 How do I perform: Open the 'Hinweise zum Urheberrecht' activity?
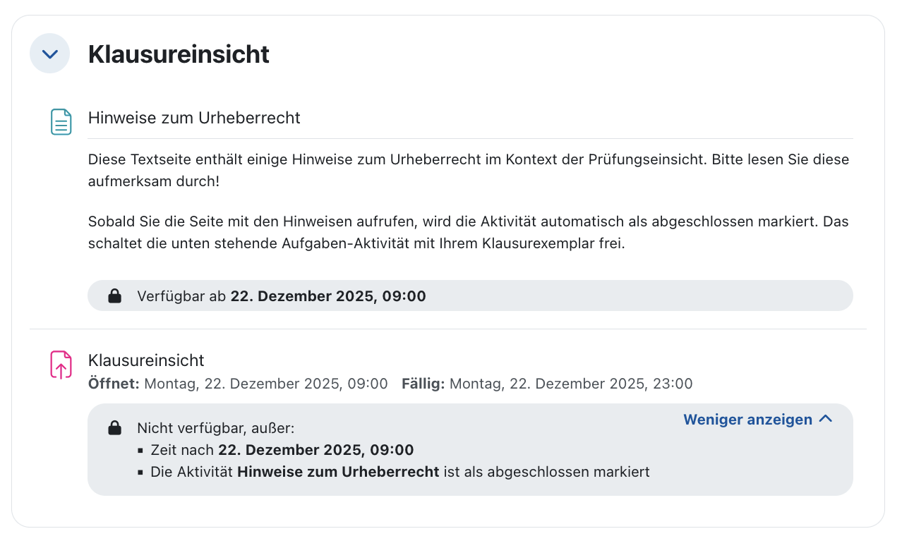[x=194, y=118]
